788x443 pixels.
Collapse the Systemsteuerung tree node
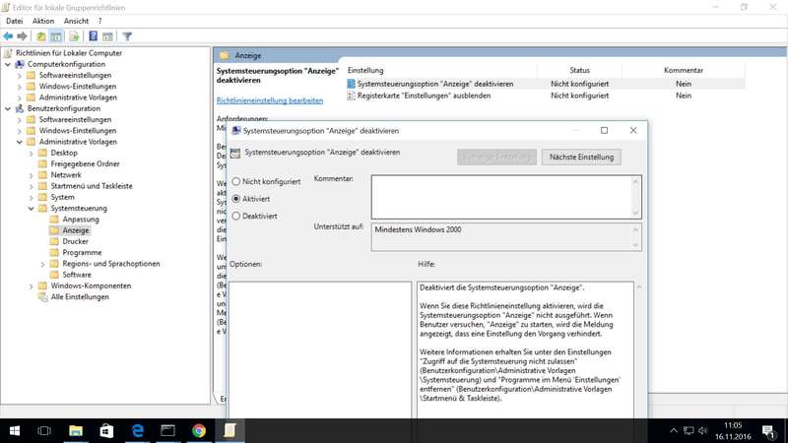tap(32, 208)
